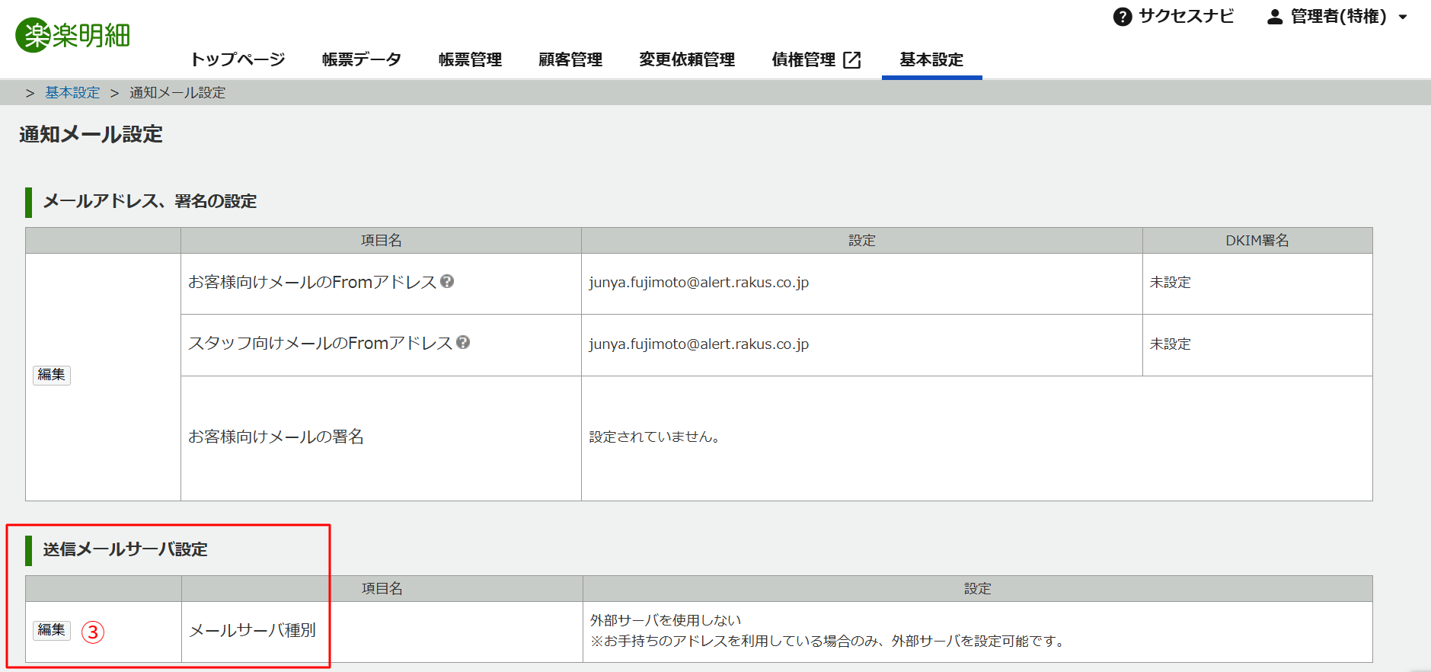Screen dimensions: 1431x672
Task: Show help for お客様向けメールのFromアドレス
Action: pos(447,281)
